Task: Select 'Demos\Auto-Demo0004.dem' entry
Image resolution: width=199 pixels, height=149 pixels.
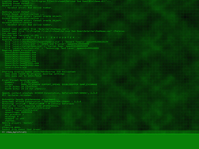Action: click(20, 59)
